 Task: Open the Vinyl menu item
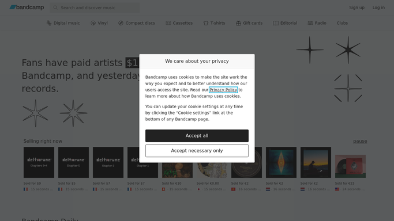(x=99, y=23)
